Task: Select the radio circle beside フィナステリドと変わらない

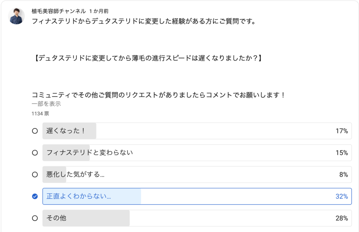Action: [35, 153]
